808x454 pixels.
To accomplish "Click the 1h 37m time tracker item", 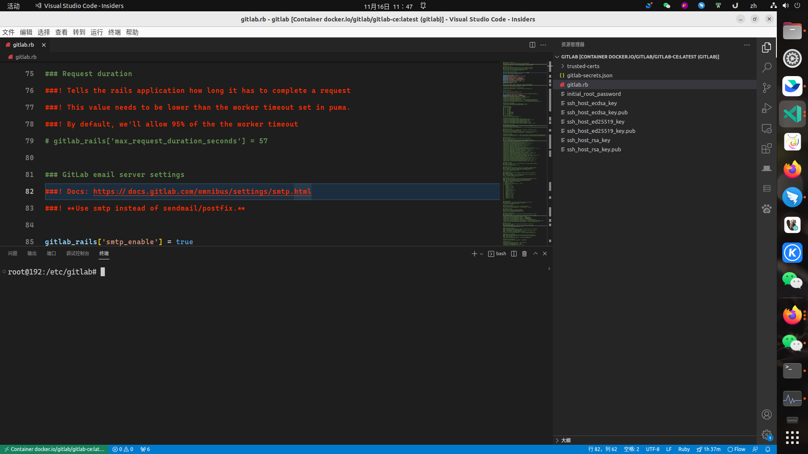I will pyautogui.click(x=709, y=449).
